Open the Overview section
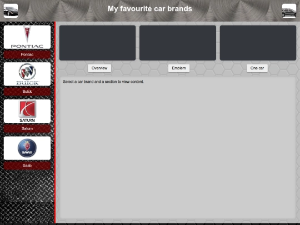300x225 pixels. [99, 68]
